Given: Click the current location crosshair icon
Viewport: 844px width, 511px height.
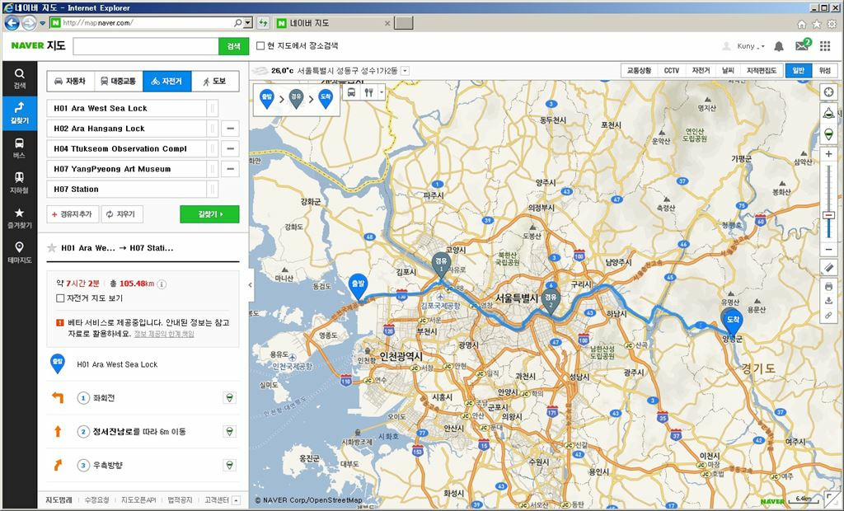Looking at the screenshot, I should point(829,92).
